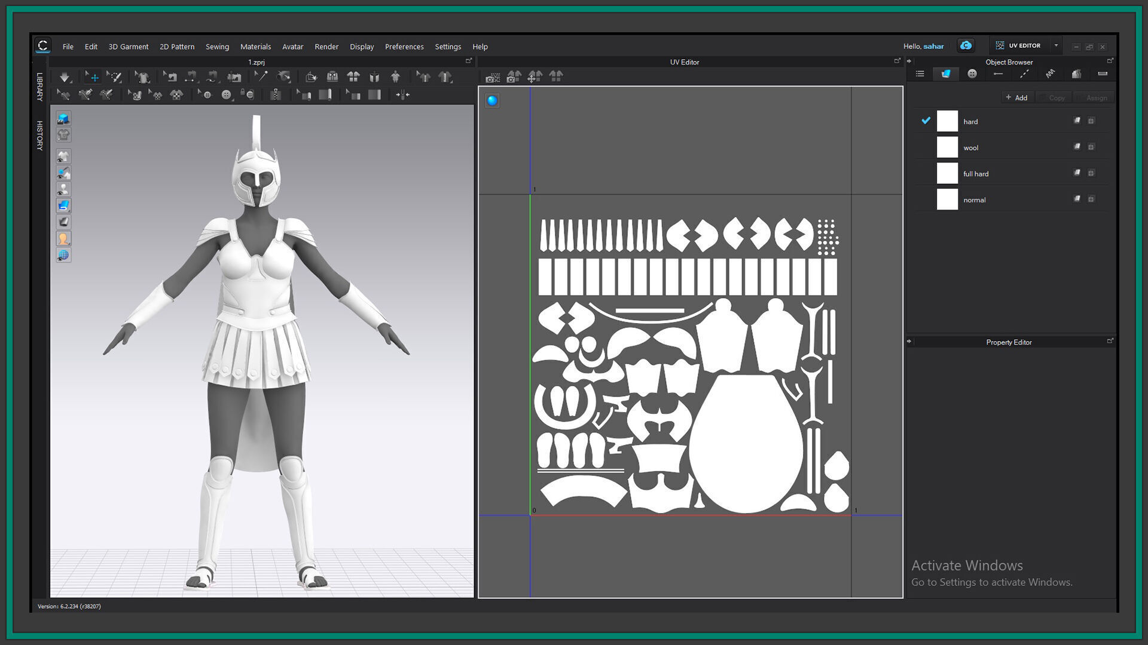Toggle the blue fabric Textured Surface icon
This screenshot has height=645, width=1148.
[63, 206]
